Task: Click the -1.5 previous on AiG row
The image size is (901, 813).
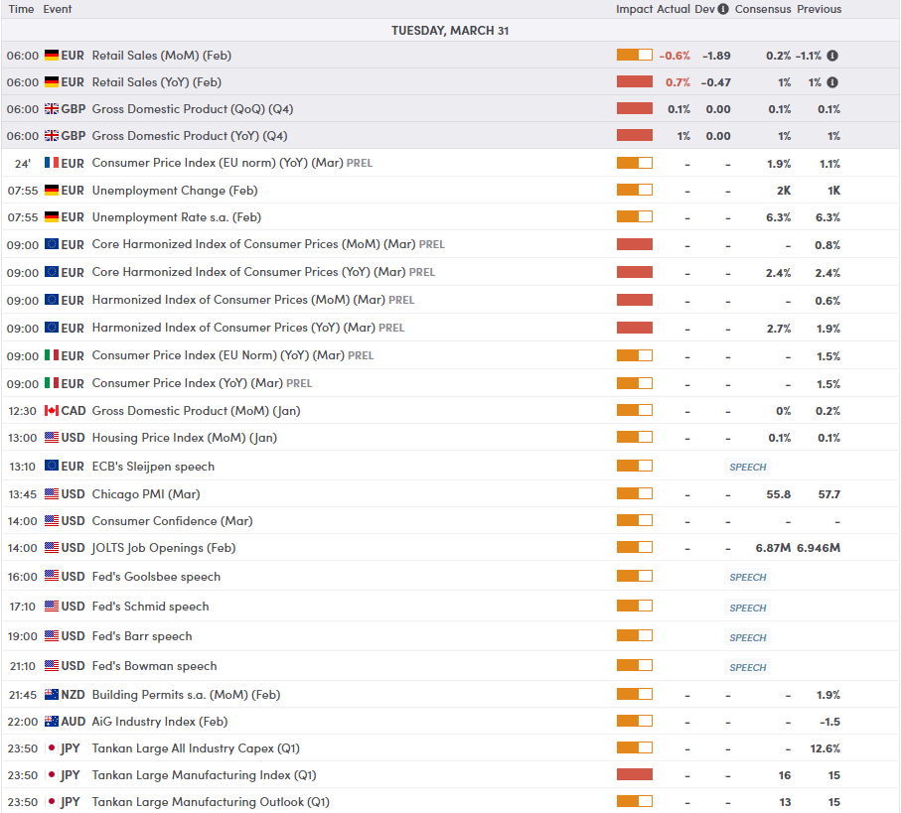Action: pos(829,722)
